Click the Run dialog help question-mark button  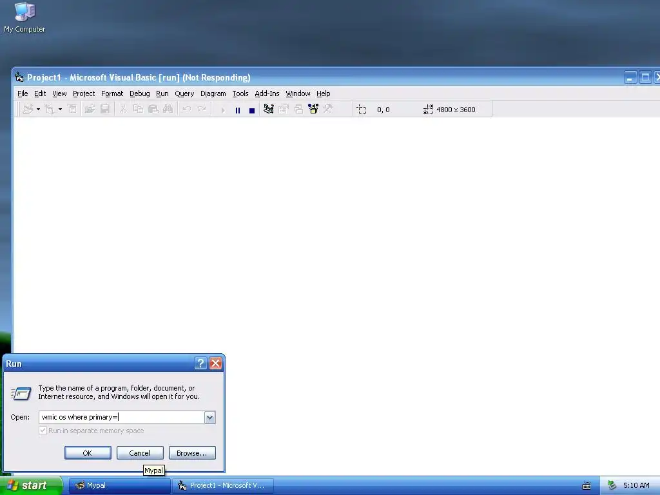(201, 364)
